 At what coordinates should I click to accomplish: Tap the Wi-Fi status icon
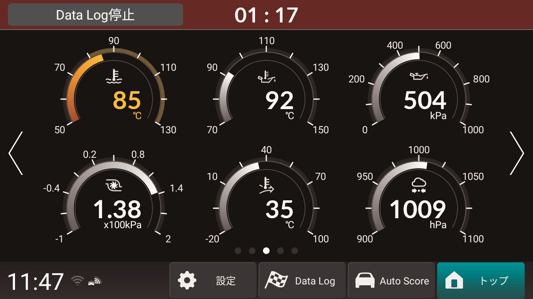click(77, 281)
